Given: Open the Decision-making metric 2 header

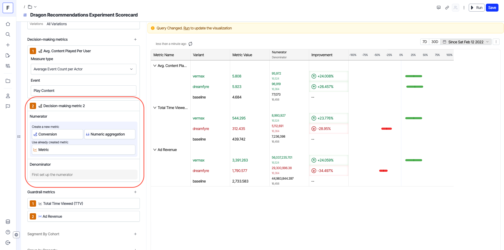Looking at the screenshot, I should pos(83,106).
